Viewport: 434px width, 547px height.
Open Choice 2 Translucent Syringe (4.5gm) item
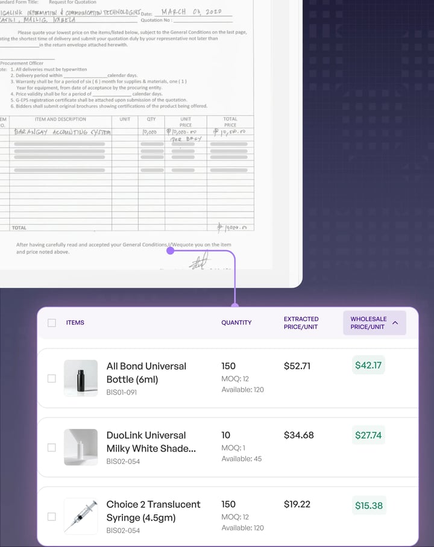(153, 511)
